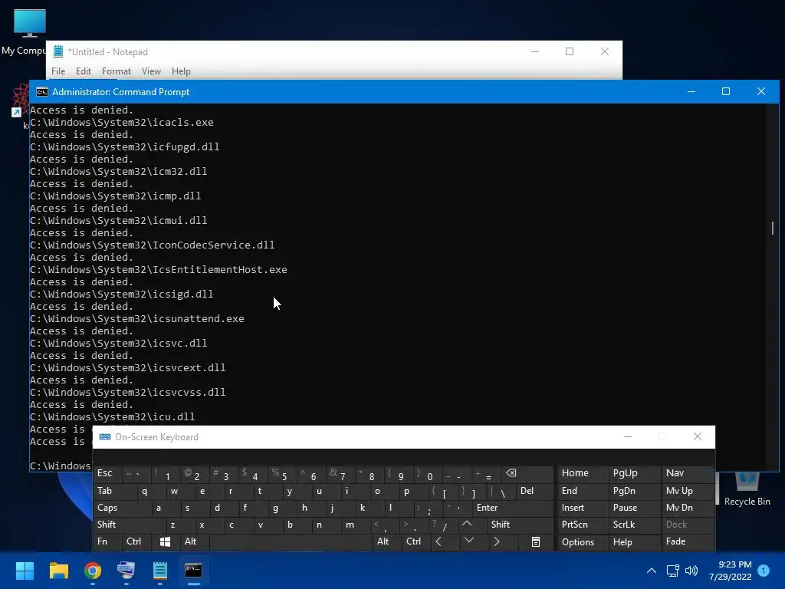The image size is (785, 589).
Task: Tap the down arrow key on keyboard
Action: click(x=469, y=541)
